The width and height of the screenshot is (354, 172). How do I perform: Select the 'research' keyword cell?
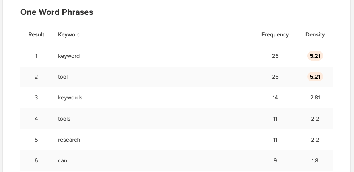69,140
